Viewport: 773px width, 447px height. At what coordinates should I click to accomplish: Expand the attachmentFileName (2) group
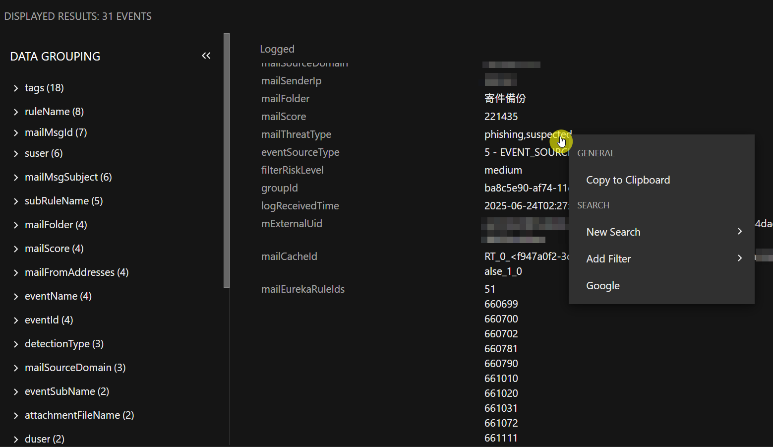[16, 416]
